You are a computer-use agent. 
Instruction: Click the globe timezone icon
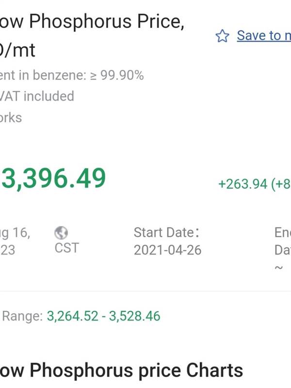coord(61,233)
